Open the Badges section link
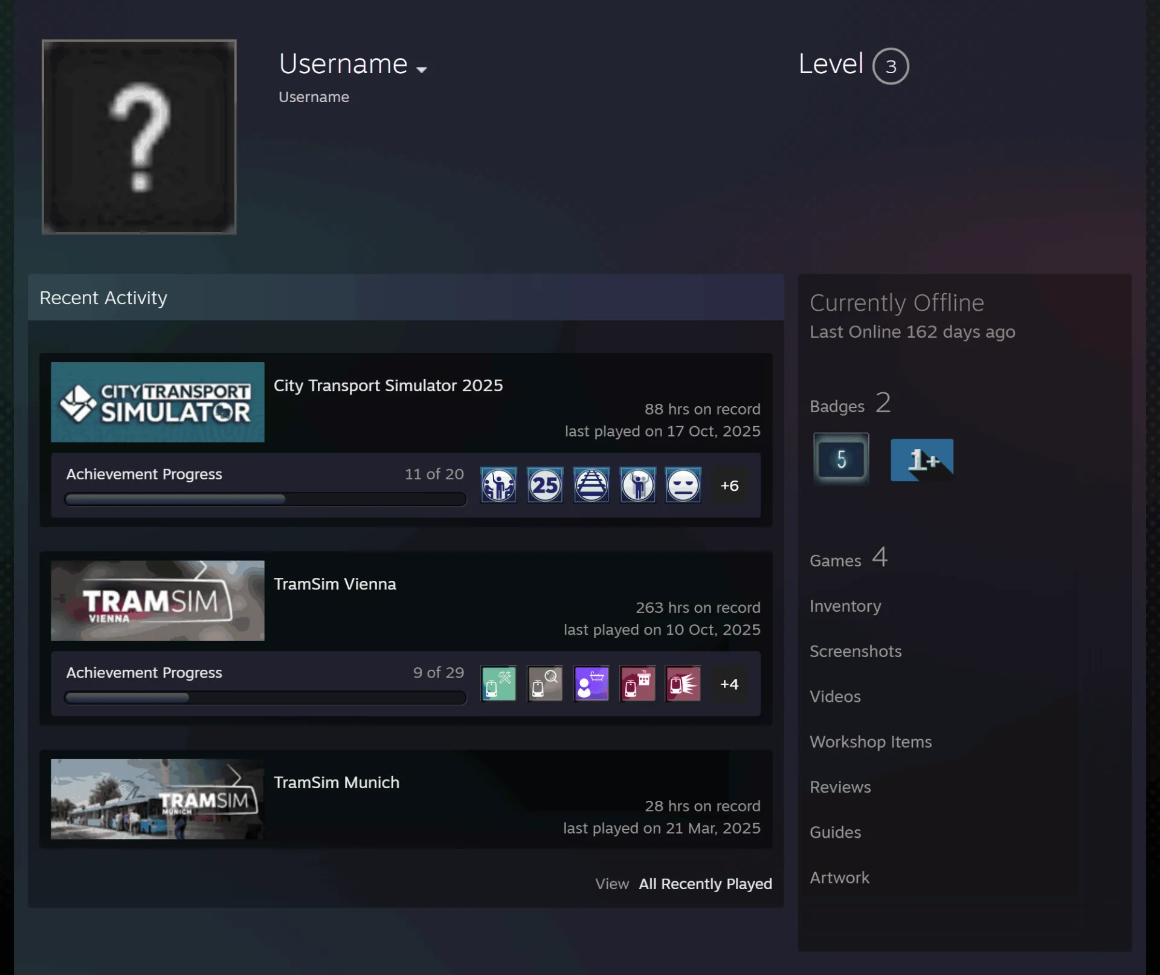 (849, 404)
